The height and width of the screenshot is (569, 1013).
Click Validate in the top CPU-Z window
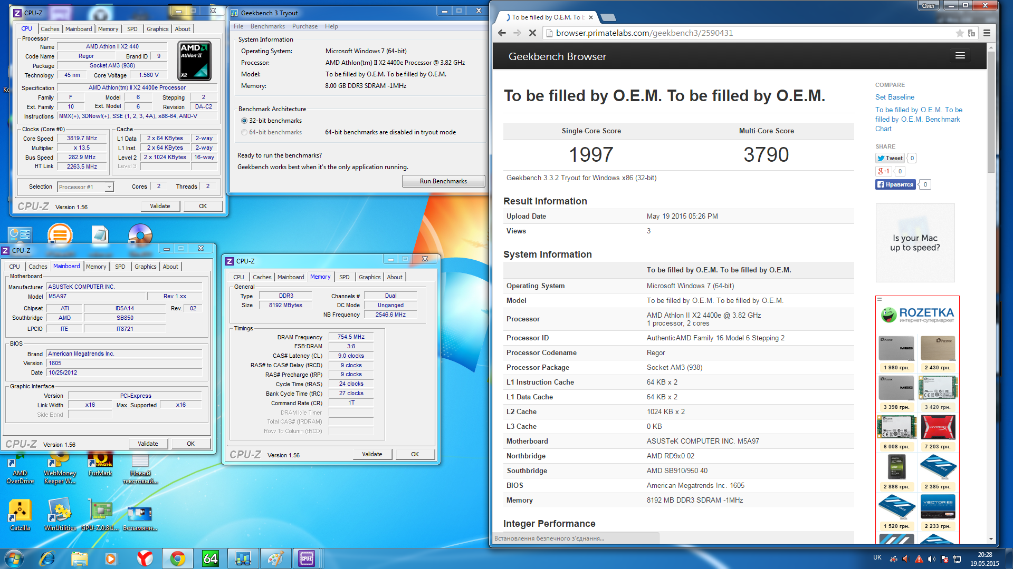coord(160,206)
